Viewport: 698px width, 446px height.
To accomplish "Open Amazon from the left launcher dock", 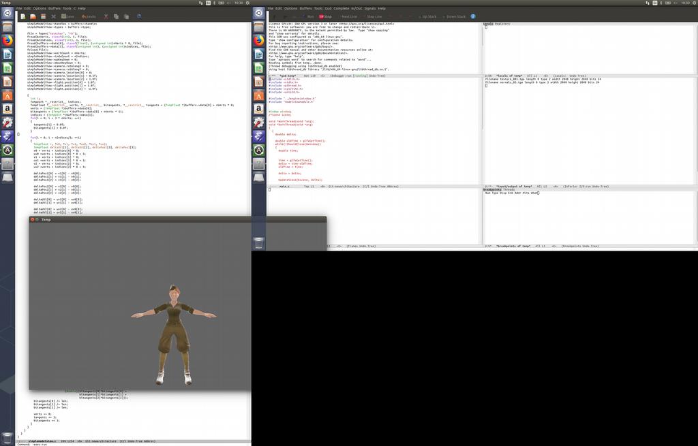I will (7, 109).
